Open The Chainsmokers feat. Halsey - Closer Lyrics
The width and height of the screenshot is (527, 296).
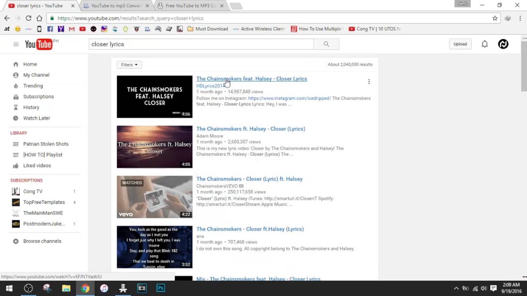pos(252,79)
